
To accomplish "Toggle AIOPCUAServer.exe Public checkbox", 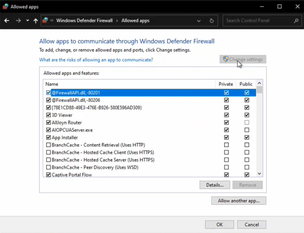I will tap(246, 130).
